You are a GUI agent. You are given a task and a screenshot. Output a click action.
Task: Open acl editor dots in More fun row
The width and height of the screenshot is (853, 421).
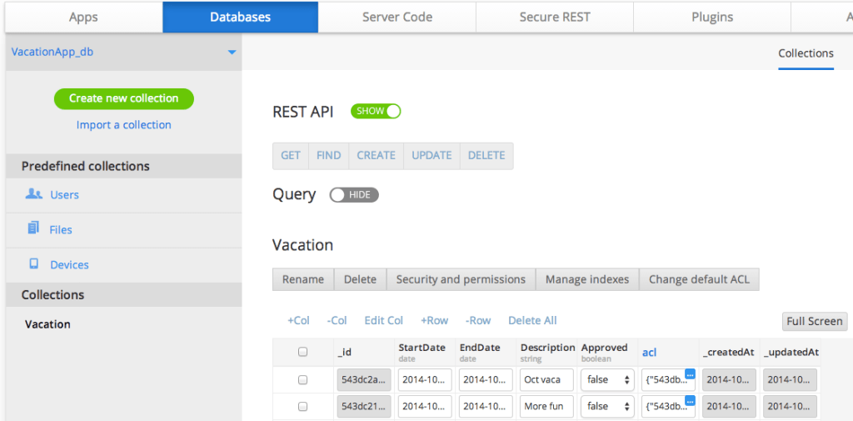[690, 401]
